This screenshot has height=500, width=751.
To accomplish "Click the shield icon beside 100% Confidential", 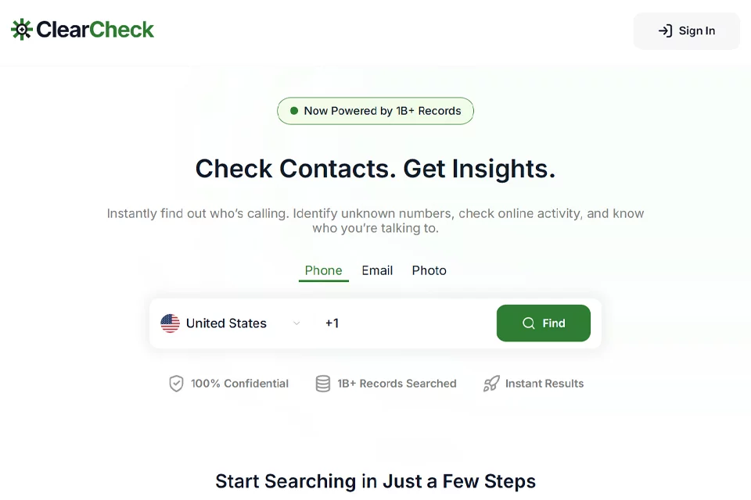I will click(x=176, y=384).
